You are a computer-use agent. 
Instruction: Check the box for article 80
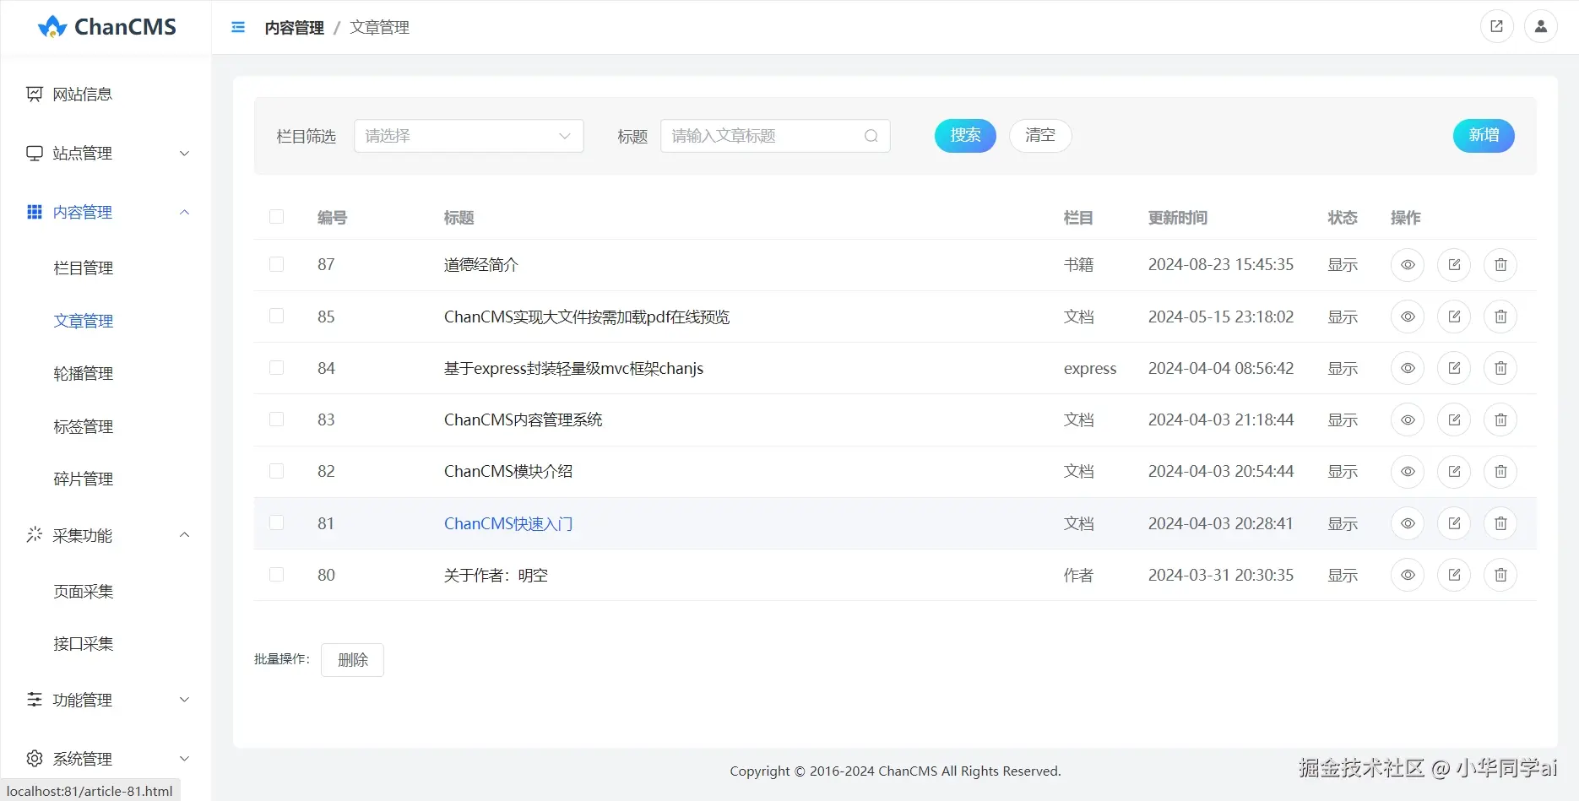point(276,574)
